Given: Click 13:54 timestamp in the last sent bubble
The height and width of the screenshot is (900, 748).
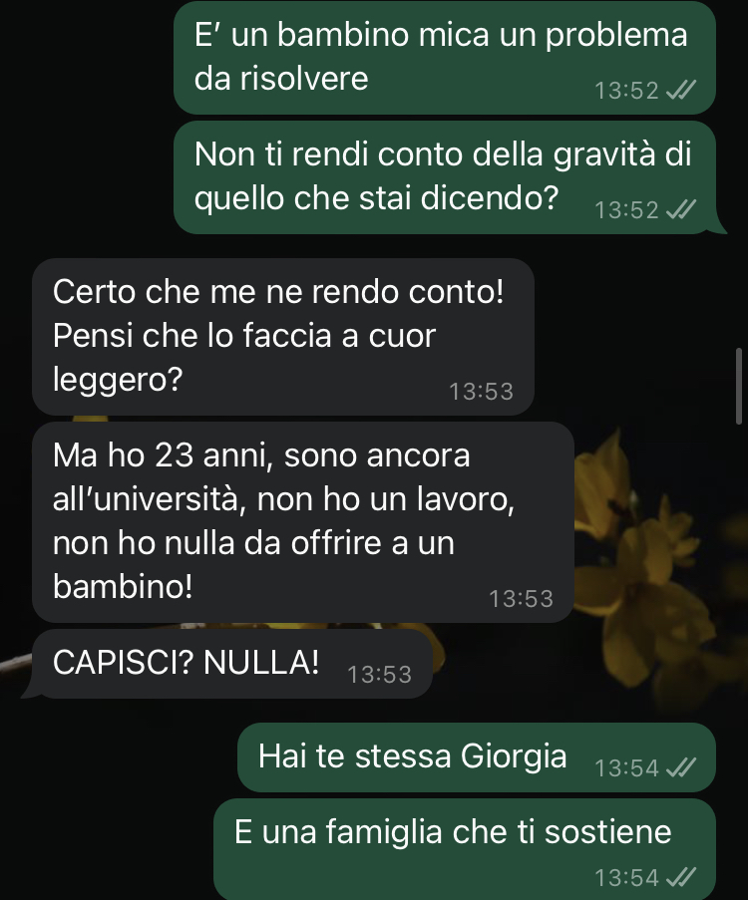Looking at the screenshot, I should [x=626, y=878].
